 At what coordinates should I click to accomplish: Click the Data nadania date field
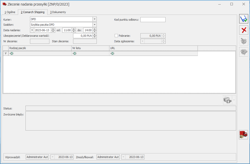[x=43, y=30]
